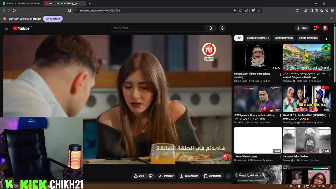This screenshot has height=189, width=336.
Task: Open options for Samara - Taim video
Action: pos(329,157)
